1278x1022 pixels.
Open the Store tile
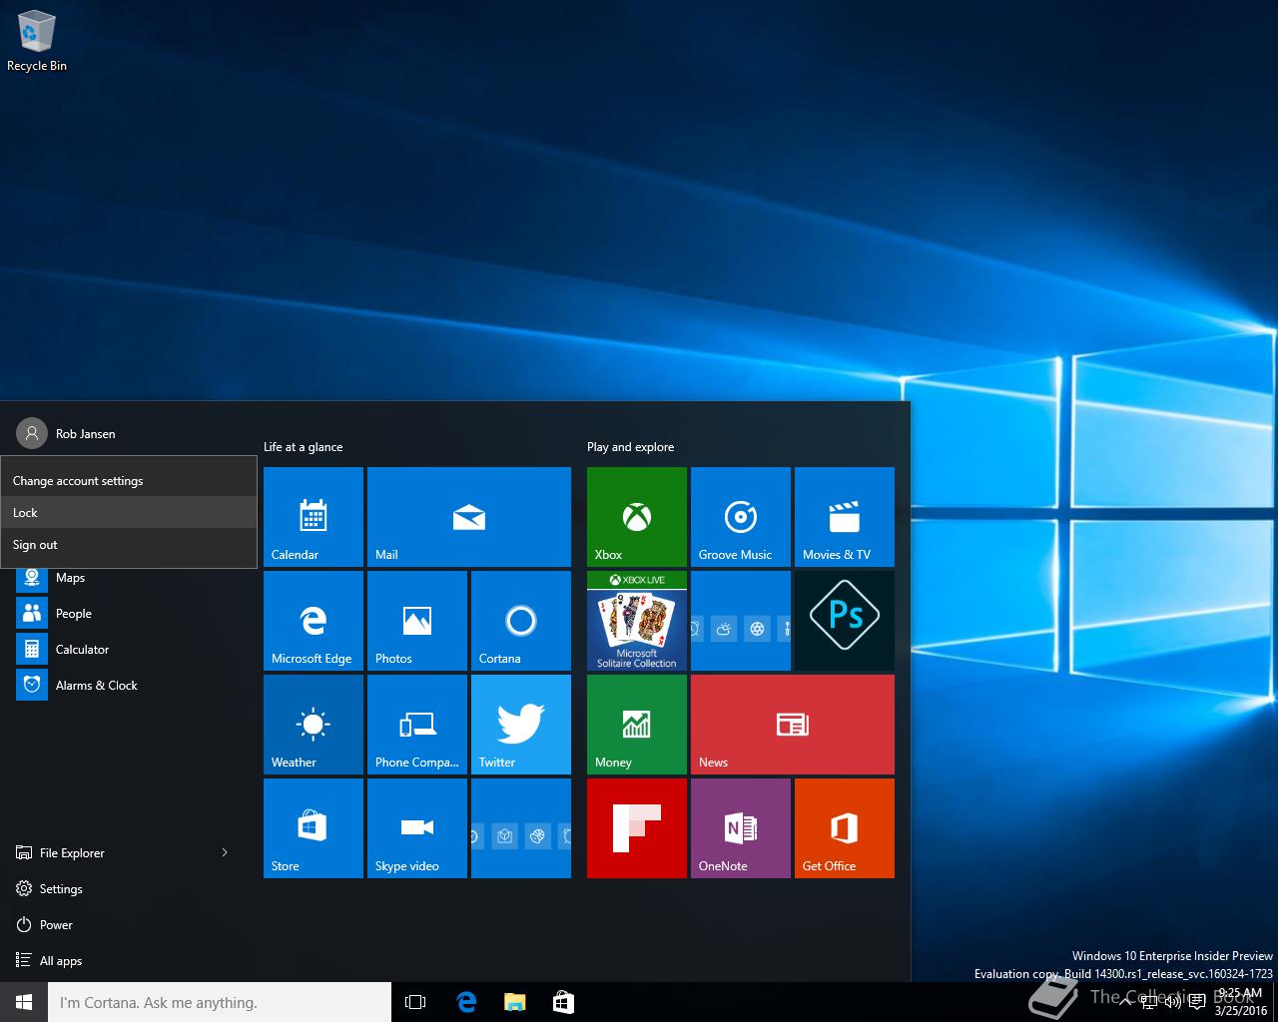[314, 828]
